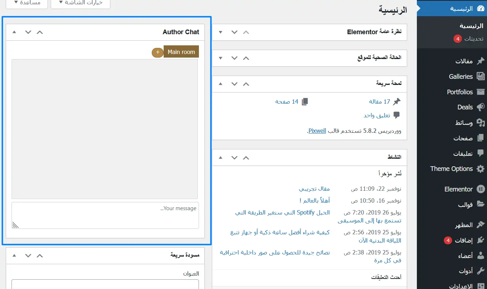This screenshot has width=487, height=289.
Task: Select the Main room chat tab
Action: coord(181,52)
